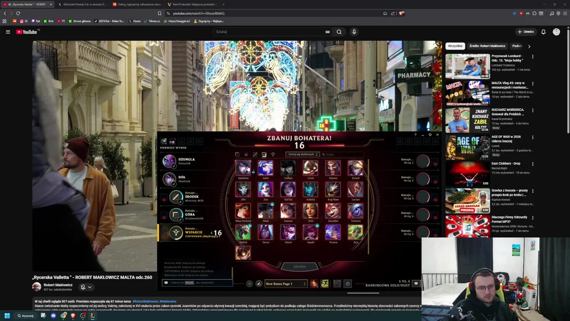Show next filter chips with arrow
This screenshot has width=570, height=321.
tap(529, 46)
